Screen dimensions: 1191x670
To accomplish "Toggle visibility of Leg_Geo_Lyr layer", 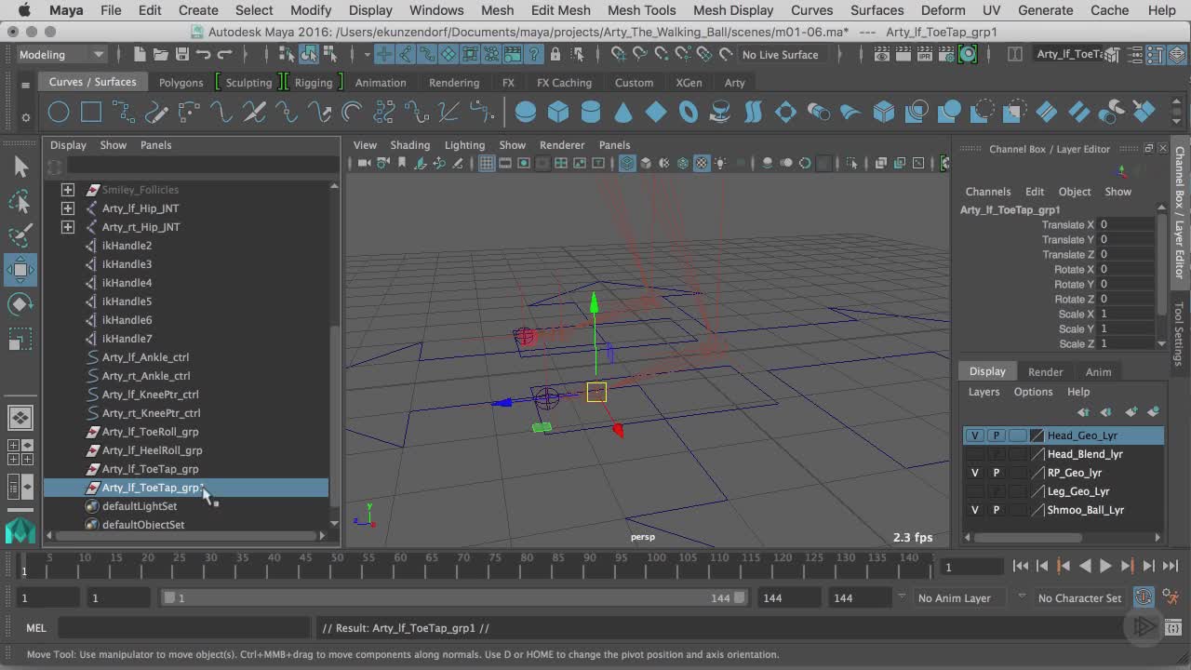I will 974,491.
